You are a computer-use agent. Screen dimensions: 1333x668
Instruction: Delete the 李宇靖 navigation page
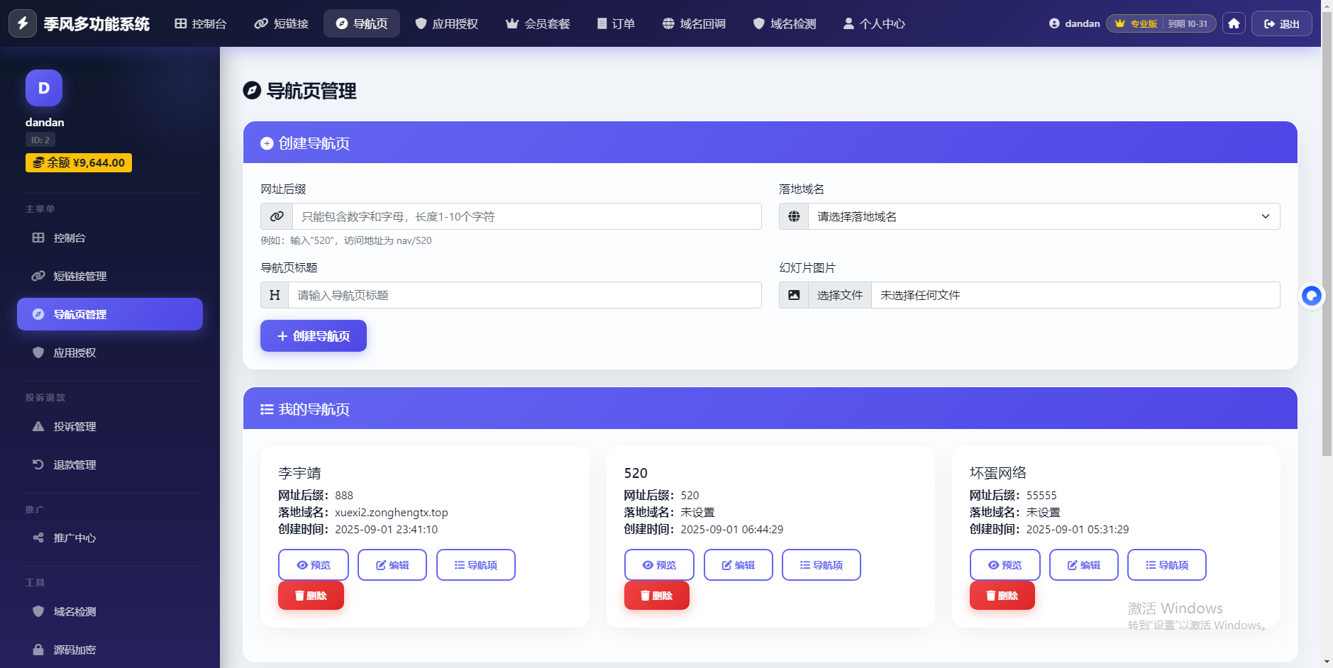pyautogui.click(x=311, y=596)
